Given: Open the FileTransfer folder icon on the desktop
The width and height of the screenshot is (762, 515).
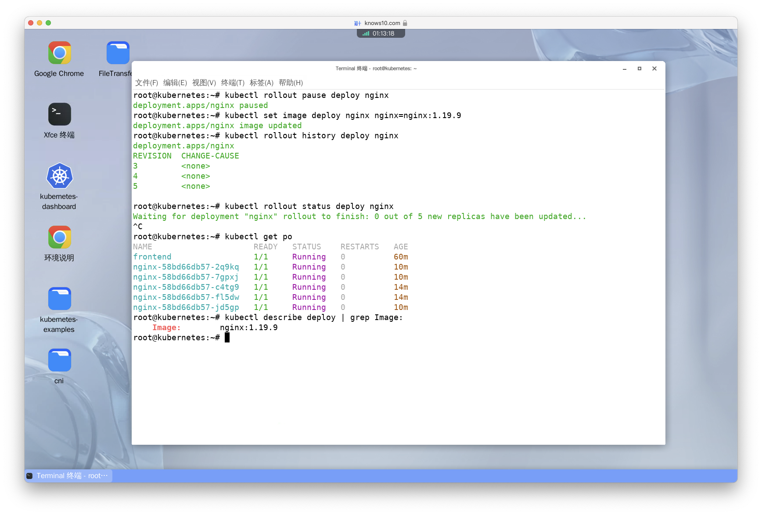Looking at the screenshot, I should point(118,54).
